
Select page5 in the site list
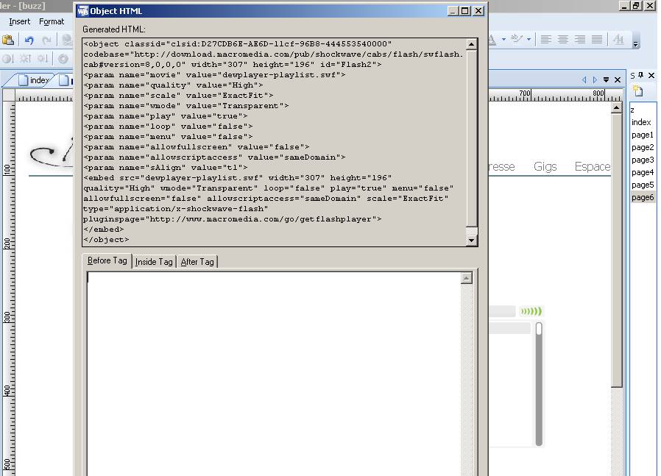point(643,185)
